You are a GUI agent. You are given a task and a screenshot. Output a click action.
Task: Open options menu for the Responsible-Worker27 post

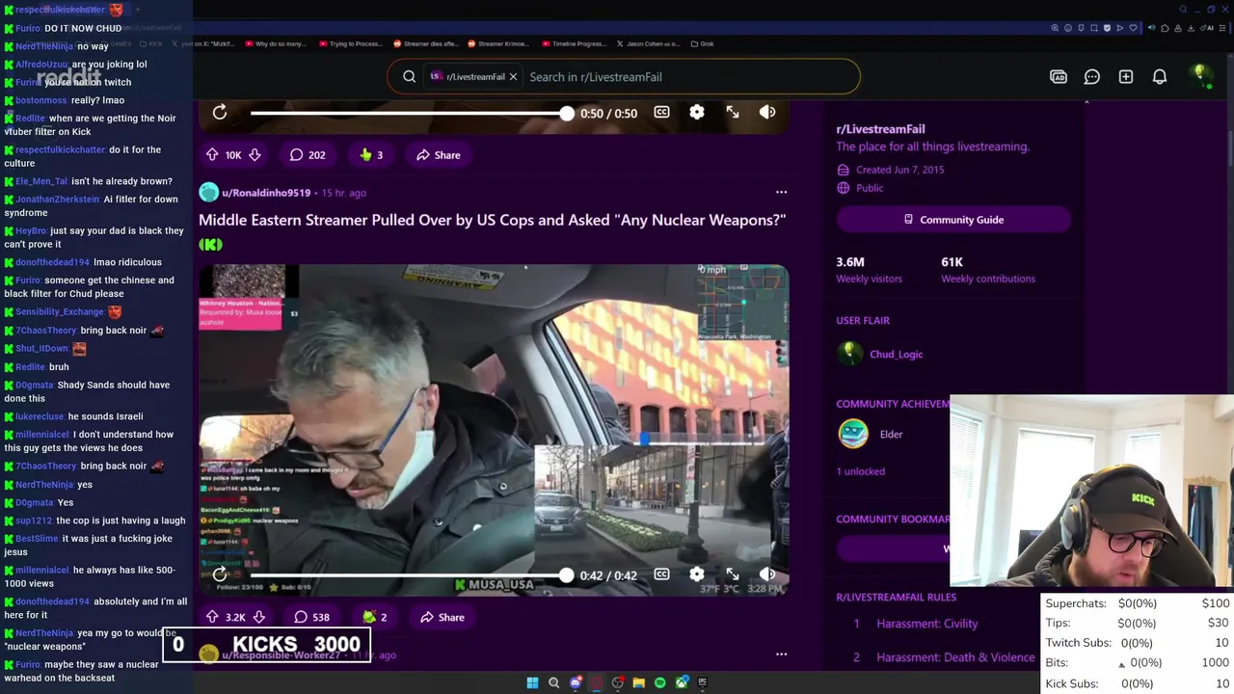pyautogui.click(x=781, y=654)
